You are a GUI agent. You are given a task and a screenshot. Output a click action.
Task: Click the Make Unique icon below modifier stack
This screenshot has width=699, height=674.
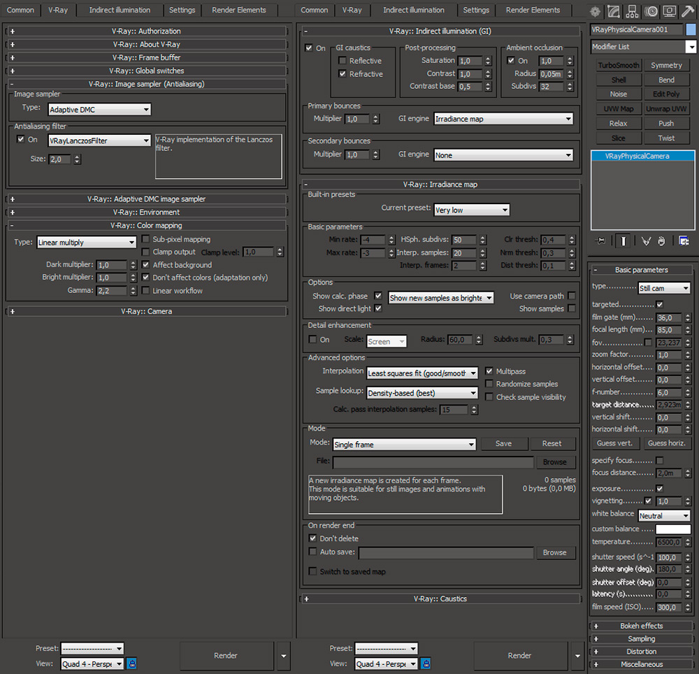647,241
